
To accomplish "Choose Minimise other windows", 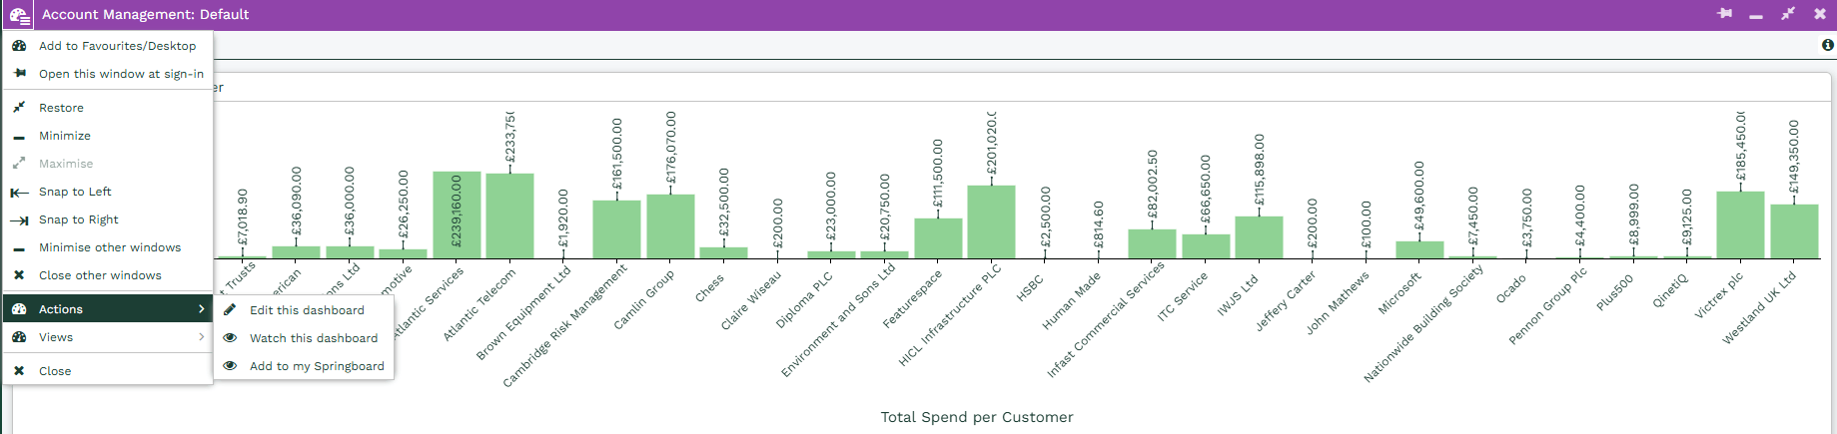I will click(x=110, y=247).
